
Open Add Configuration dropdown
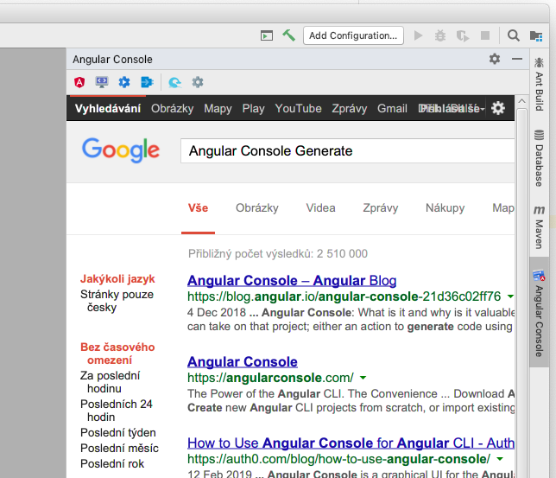(x=353, y=35)
